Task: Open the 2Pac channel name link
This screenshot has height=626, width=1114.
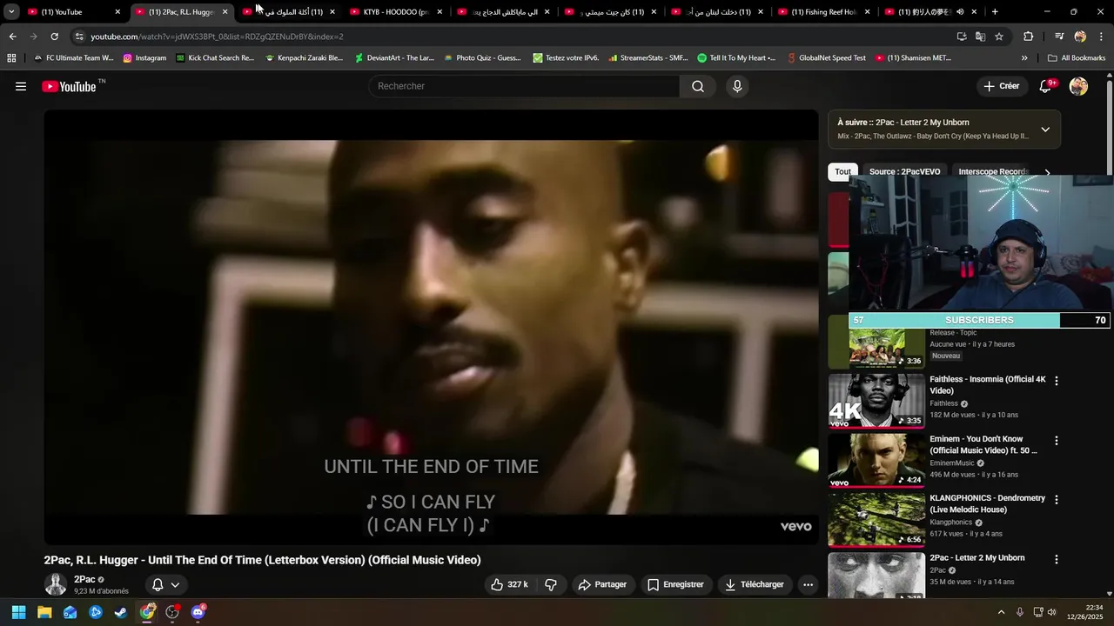Action: point(84,579)
